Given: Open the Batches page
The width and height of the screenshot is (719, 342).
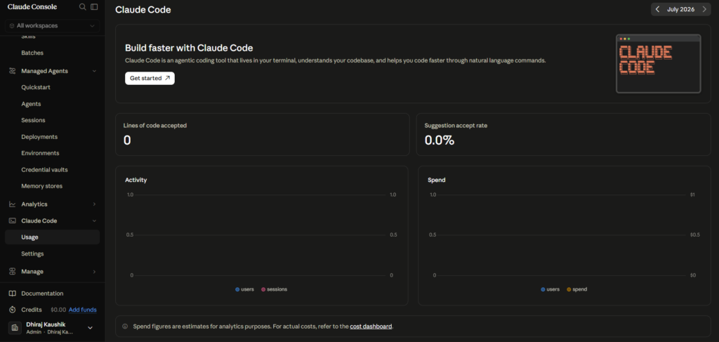Looking at the screenshot, I should point(32,53).
